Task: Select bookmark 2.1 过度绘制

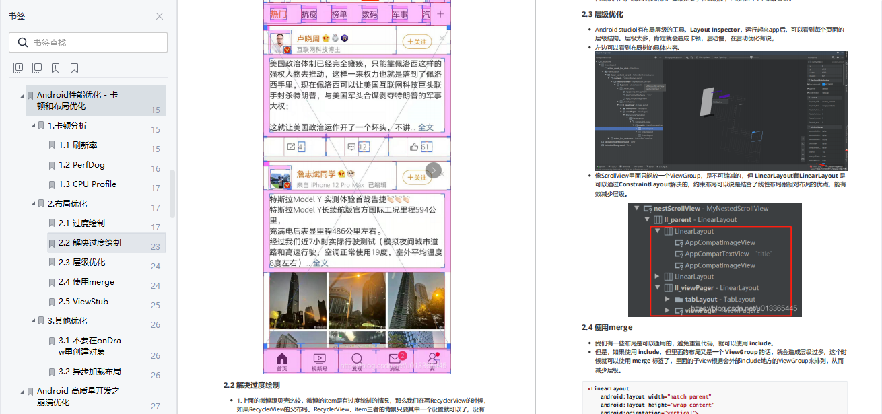Action: [x=81, y=223]
